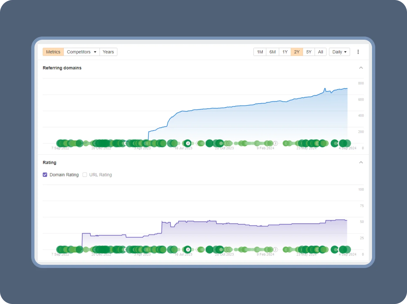Select the All time range

click(321, 52)
